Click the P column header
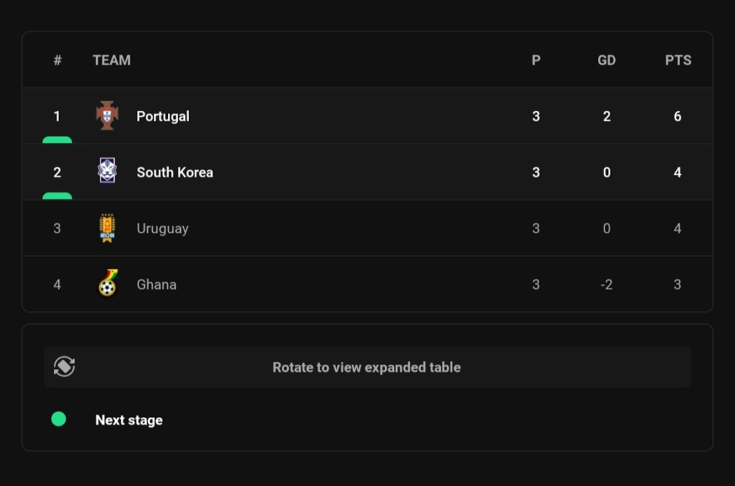The image size is (735, 486). tap(535, 60)
